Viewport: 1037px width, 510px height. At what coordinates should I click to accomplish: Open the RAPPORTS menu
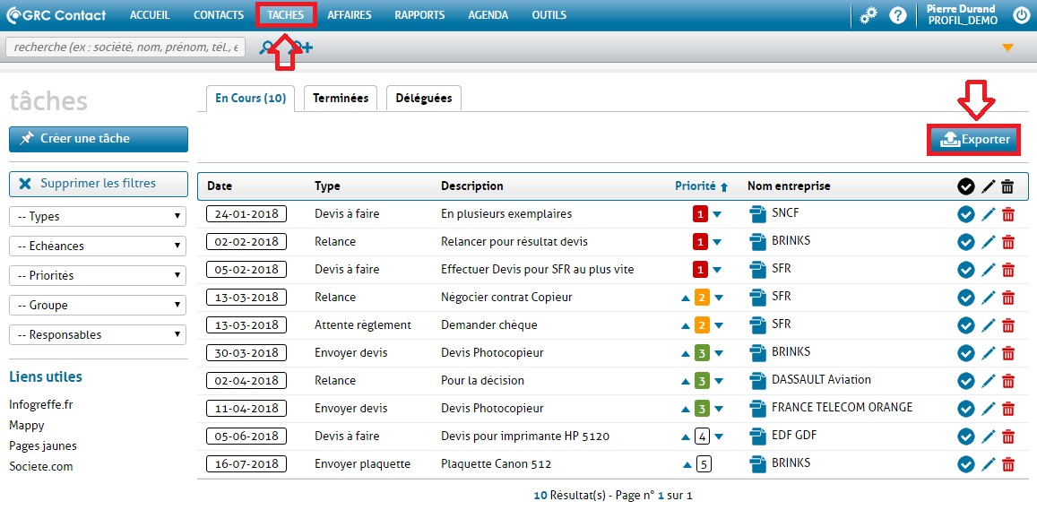(419, 15)
